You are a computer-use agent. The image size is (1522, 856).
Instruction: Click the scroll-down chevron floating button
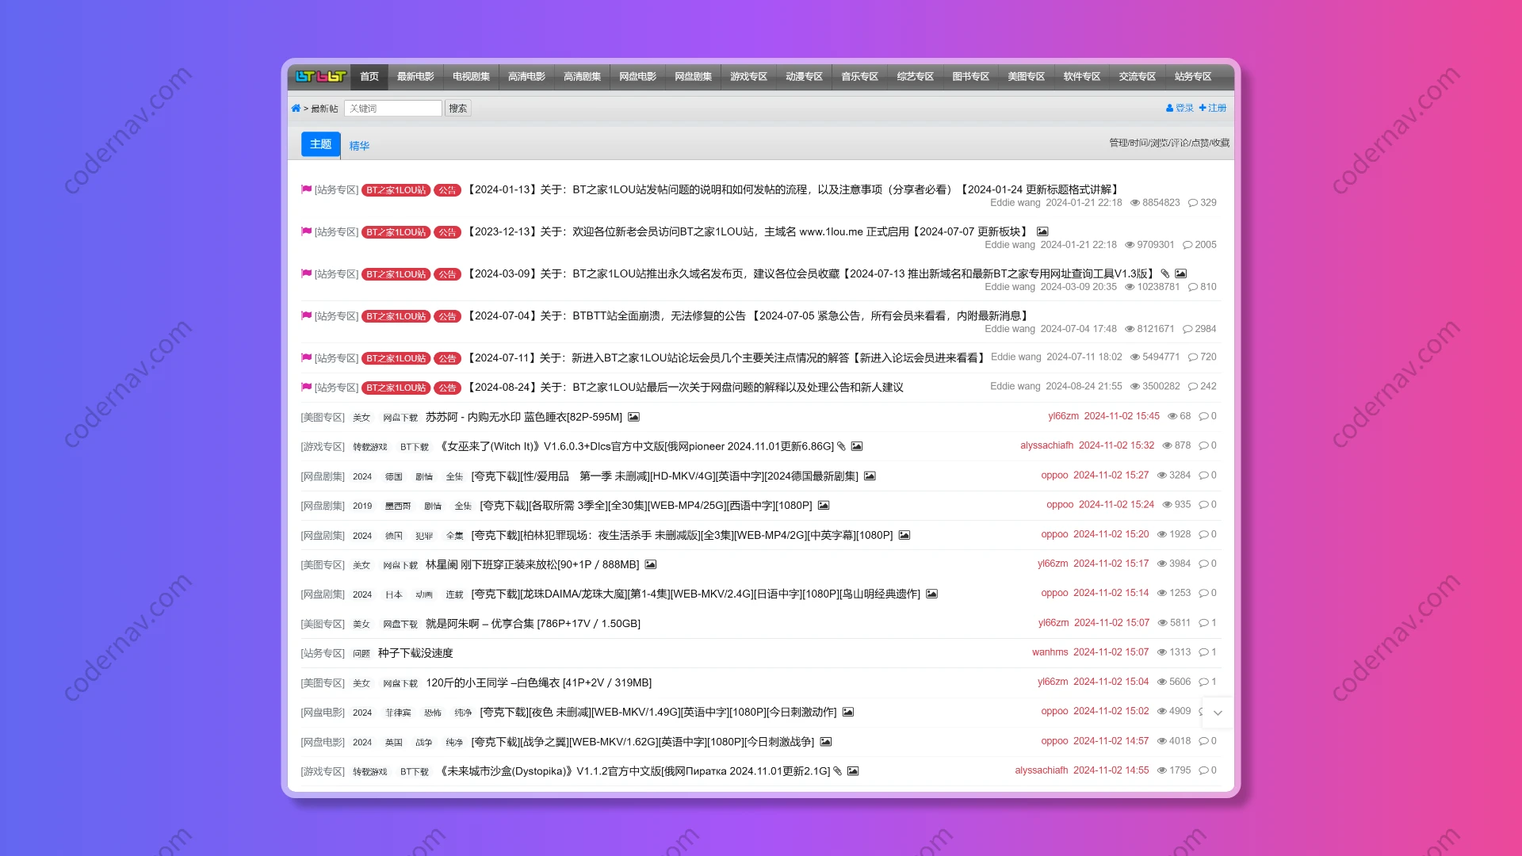pos(1218,713)
